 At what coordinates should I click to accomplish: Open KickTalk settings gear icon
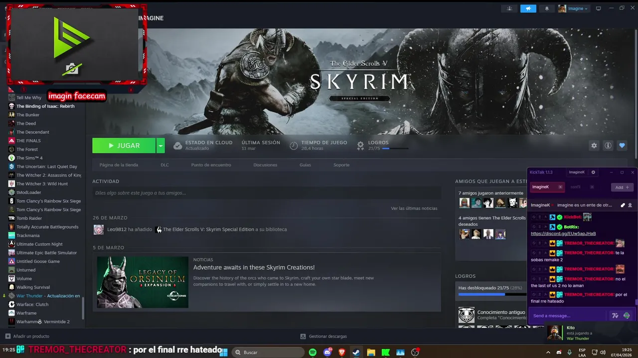[x=593, y=172]
